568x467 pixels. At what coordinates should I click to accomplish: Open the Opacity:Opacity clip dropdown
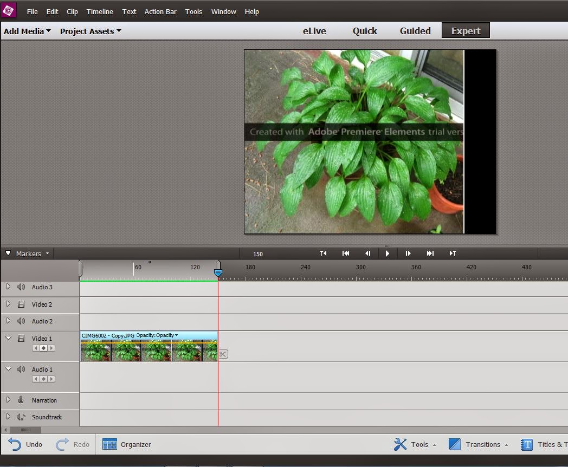click(x=157, y=335)
